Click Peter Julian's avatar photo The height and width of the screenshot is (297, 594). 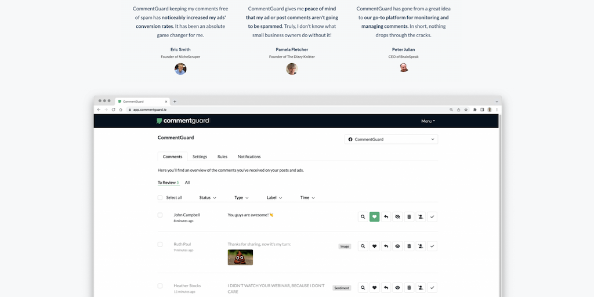tap(404, 67)
